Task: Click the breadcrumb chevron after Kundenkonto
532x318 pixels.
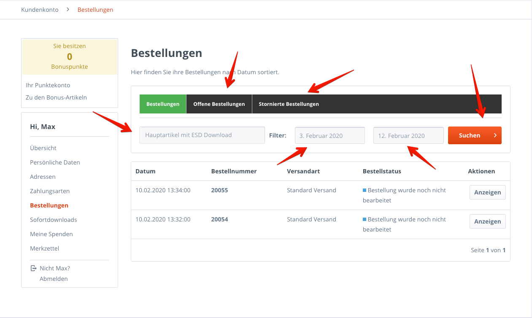Action: pyautogui.click(x=68, y=9)
